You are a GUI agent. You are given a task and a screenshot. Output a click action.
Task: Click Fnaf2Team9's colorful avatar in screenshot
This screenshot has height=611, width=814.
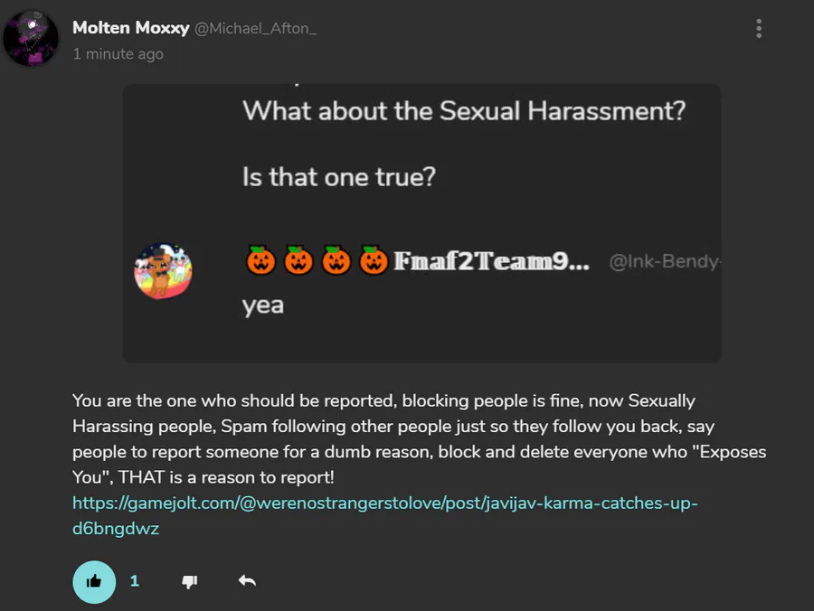(163, 270)
